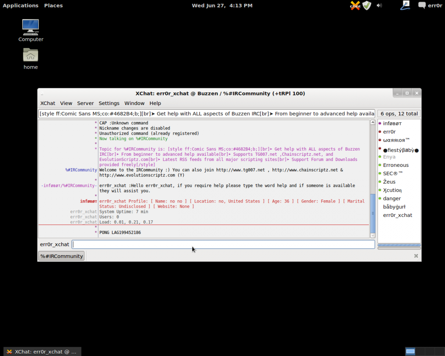Open the Computer desktop icon
Screen dimensions: 445x356
31,30
